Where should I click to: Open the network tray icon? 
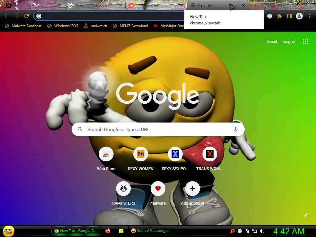pyautogui.click(x=255, y=231)
